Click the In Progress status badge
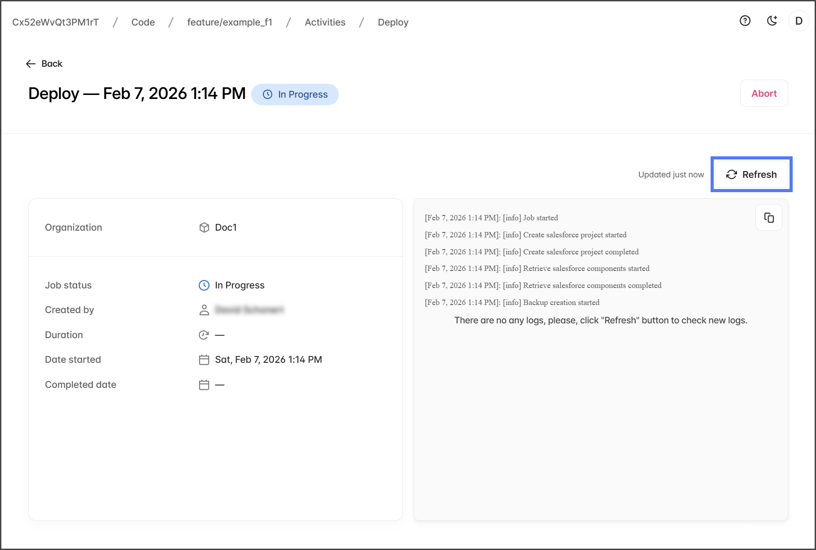 coord(295,95)
